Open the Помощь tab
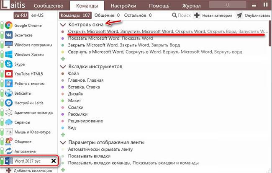 [159, 6]
